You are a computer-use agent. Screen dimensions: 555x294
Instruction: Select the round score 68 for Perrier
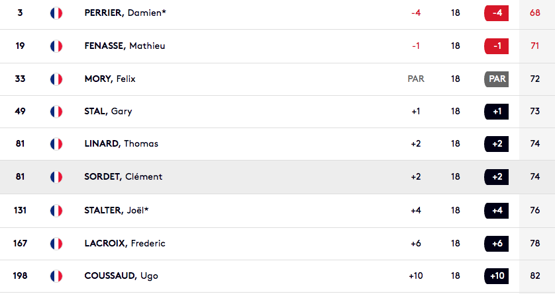click(x=535, y=13)
